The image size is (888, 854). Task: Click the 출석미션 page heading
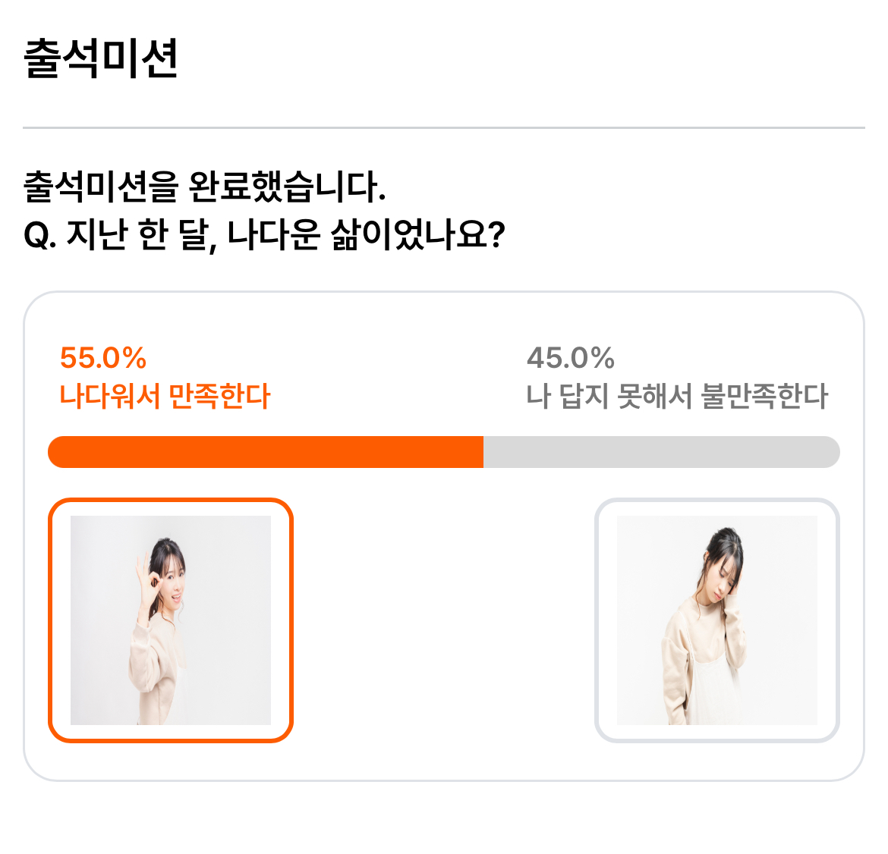[x=101, y=58]
